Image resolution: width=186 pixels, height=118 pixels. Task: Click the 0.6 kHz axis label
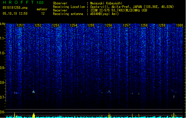click(2, 112)
